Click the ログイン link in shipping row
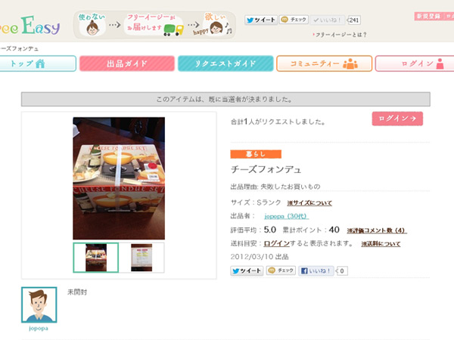Image resolution: width=454 pixels, height=340 pixels. point(276,243)
